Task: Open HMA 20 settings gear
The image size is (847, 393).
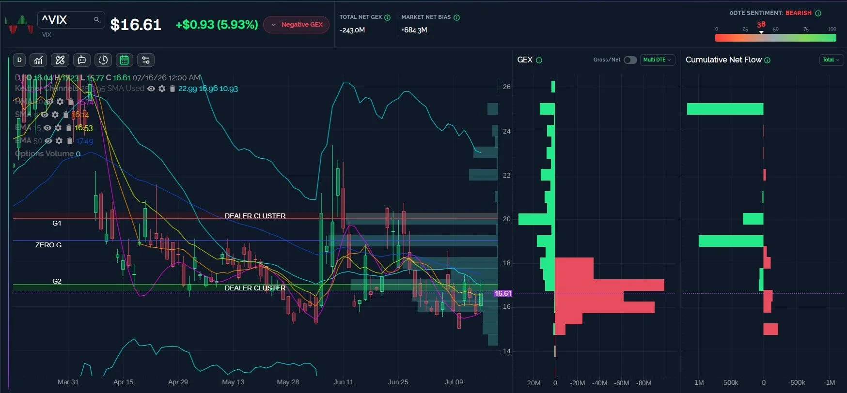Action: (x=60, y=102)
